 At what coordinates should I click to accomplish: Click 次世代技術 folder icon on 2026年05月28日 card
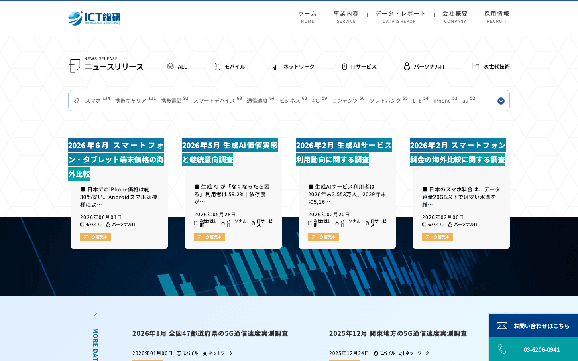(x=196, y=223)
